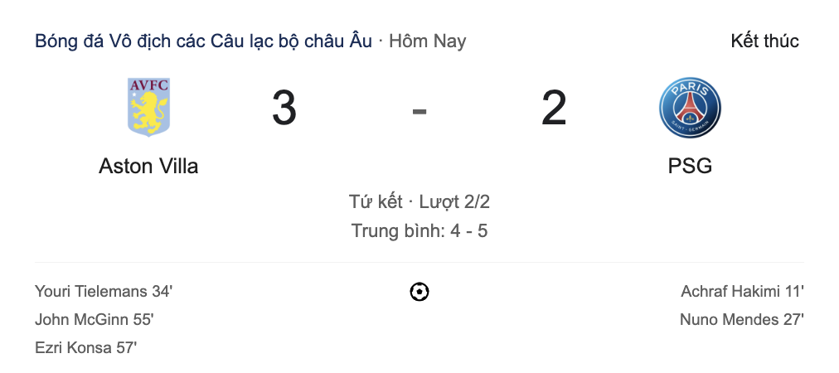Click the horizontal divider above the scorers

pyautogui.click(x=419, y=263)
